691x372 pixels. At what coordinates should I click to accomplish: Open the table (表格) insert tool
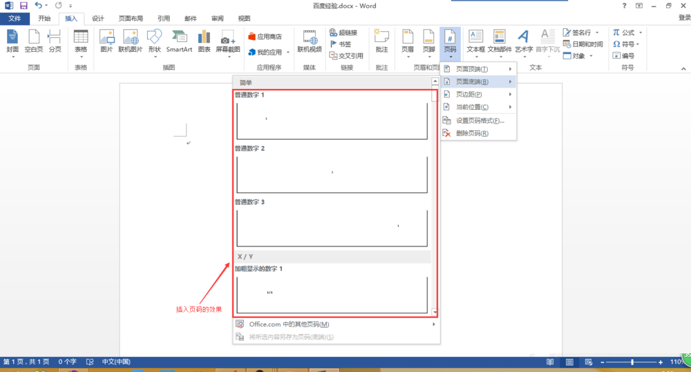[x=81, y=43]
